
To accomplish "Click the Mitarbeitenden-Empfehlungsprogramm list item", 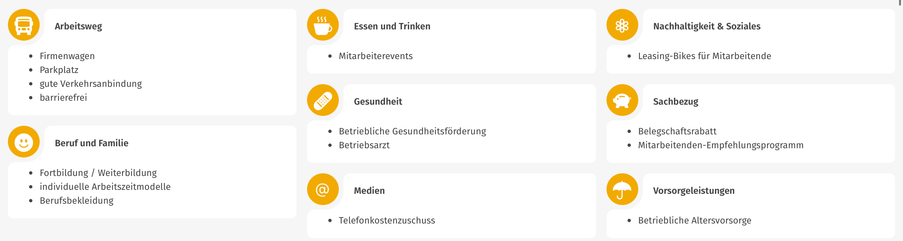I will 721,145.
